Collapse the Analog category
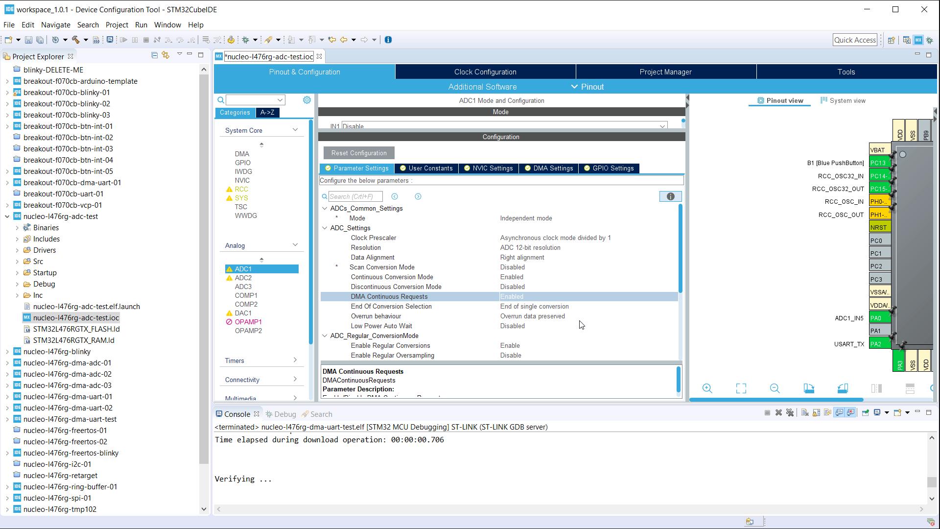The width and height of the screenshot is (940, 529). click(295, 245)
